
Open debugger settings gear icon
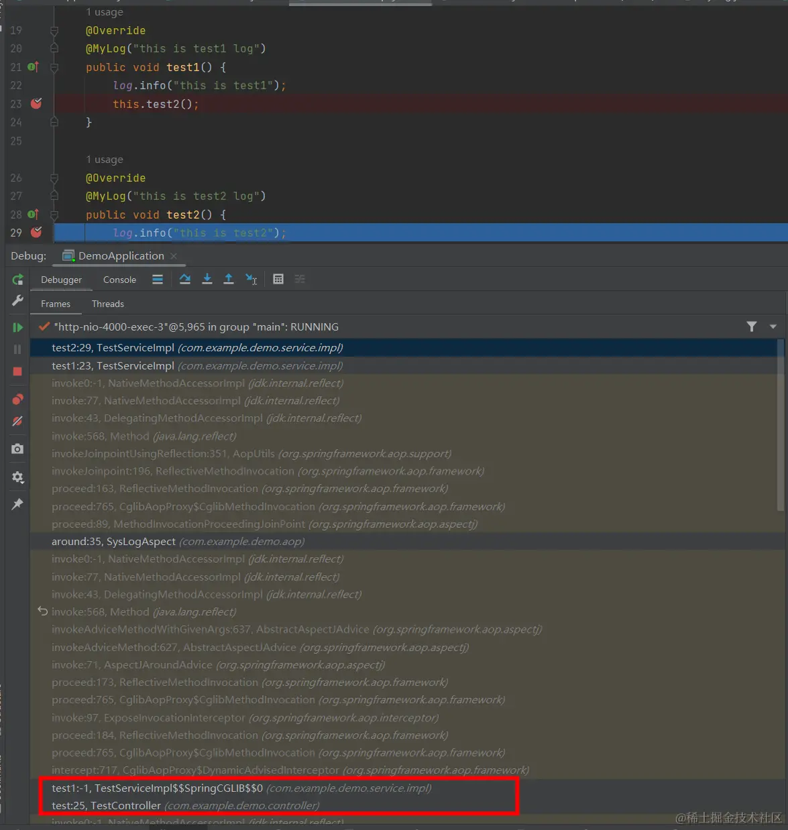click(x=17, y=477)
